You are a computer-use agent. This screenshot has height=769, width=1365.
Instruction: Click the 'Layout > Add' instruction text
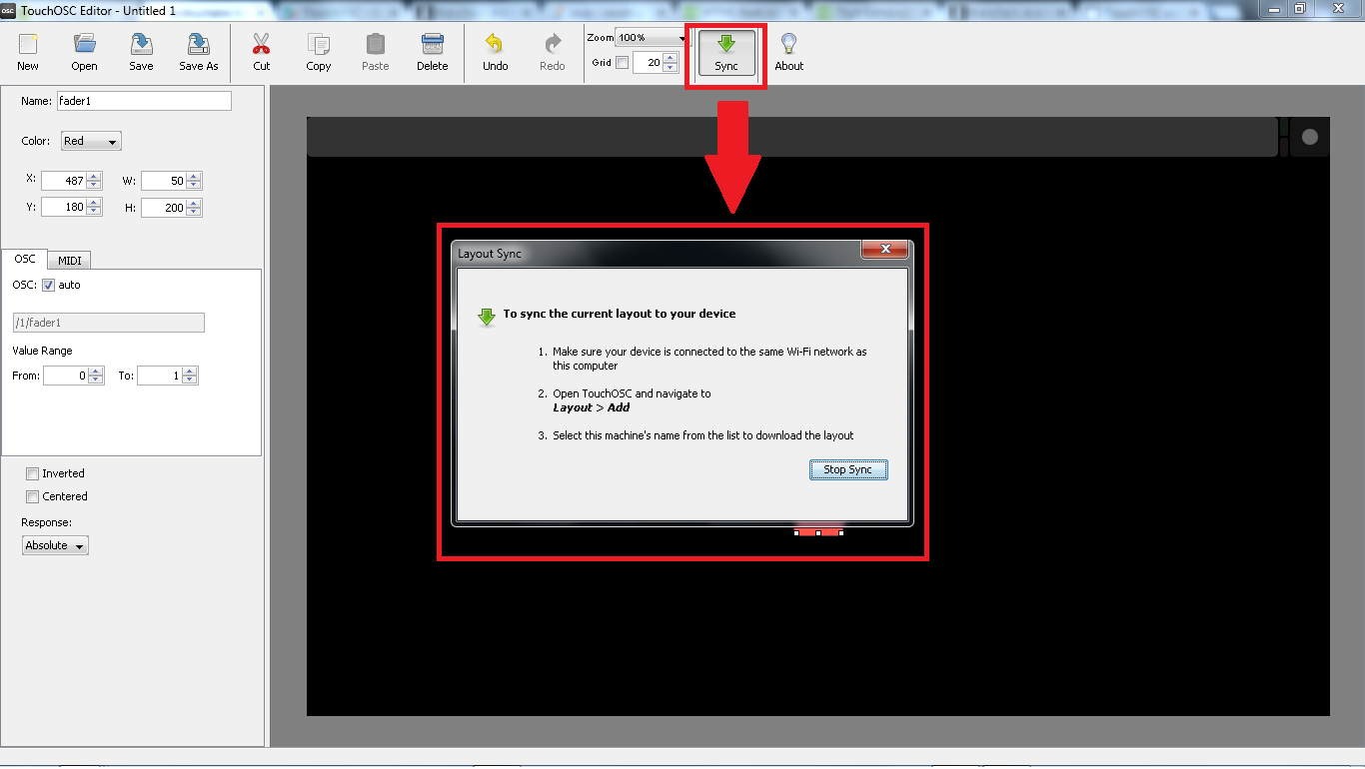591,407
